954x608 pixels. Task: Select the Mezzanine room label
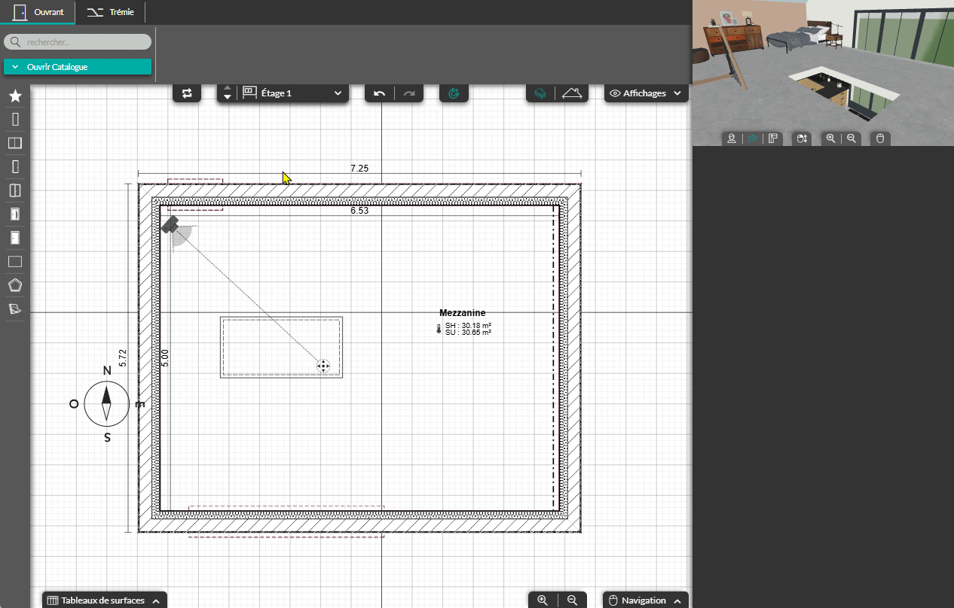[x=463, y=313]
